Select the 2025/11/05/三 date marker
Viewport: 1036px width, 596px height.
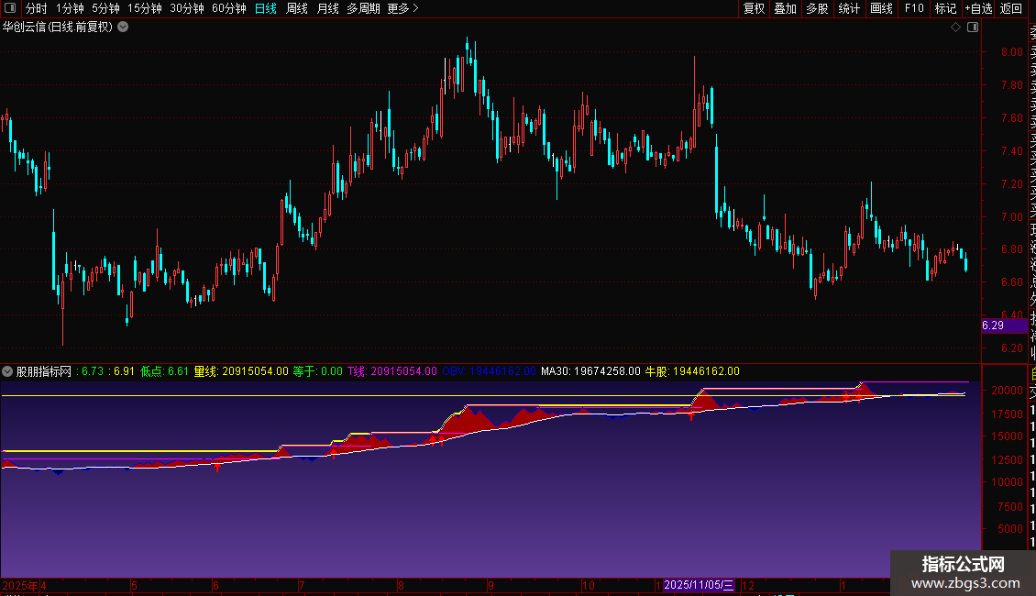coord(699,585)
